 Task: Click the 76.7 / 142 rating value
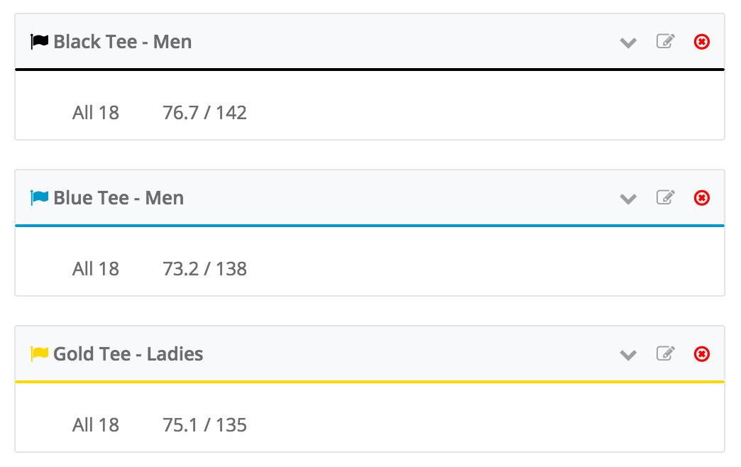[204, 113]
